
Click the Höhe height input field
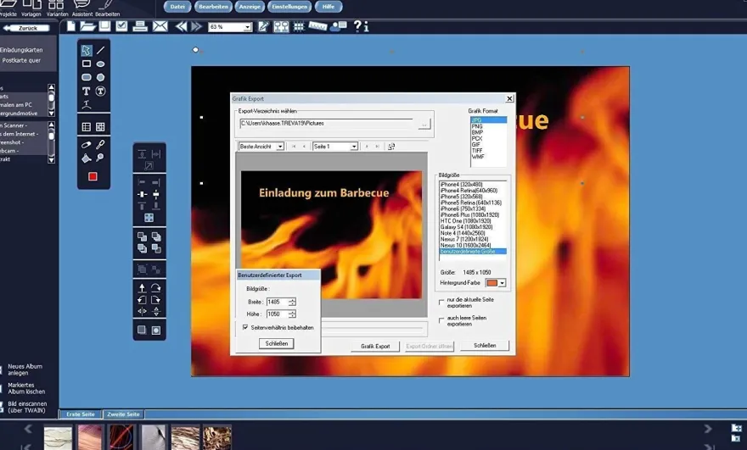coord(278,314)
